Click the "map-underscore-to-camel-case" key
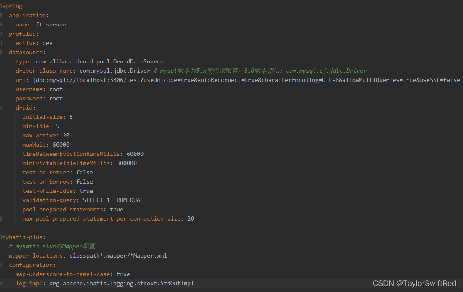Viewport: 463px width, 292px height. click(63, 274)
